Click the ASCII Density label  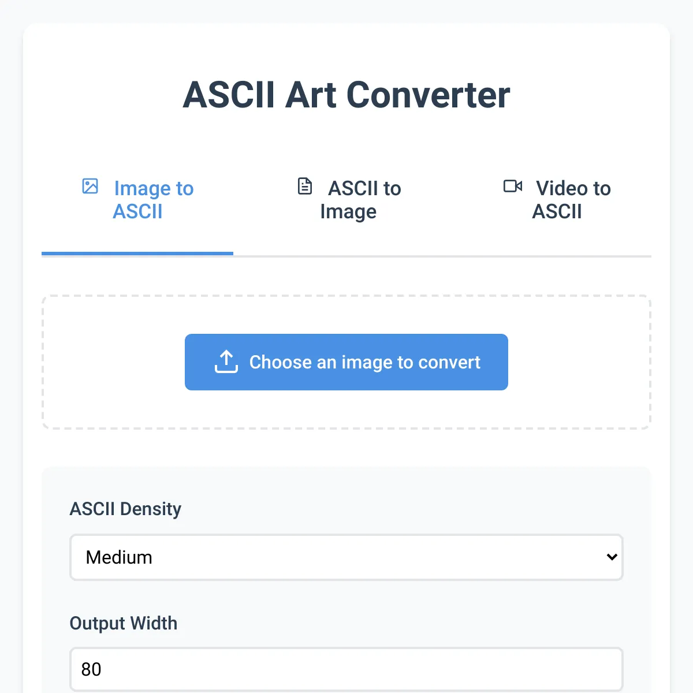point(125,509)
